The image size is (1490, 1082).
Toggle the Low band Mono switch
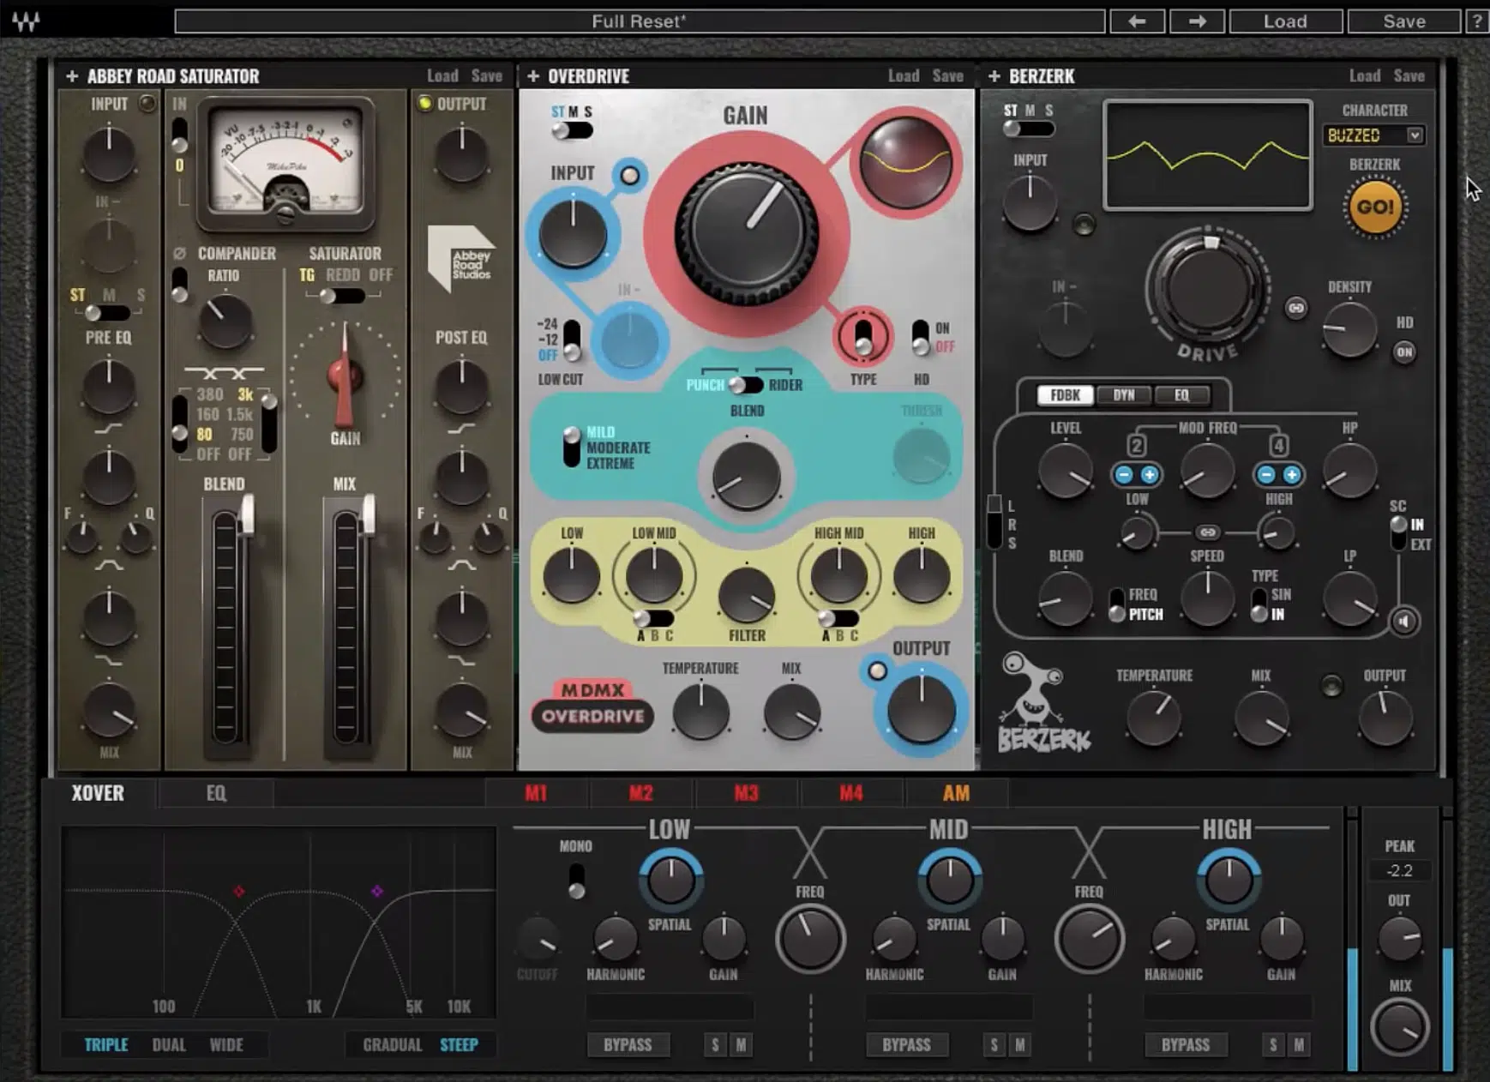[x=576, y=881]
